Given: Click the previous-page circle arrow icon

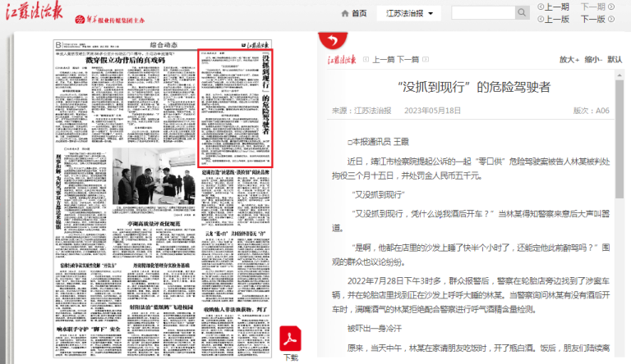Looking at the screenshot, I should pyautogui.click(x=541, y=20).
